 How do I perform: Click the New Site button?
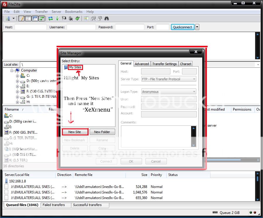tap(75, 132)
